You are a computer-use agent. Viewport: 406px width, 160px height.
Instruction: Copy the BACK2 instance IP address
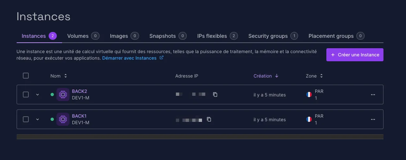pyautogui.click(x=215, y=95)
